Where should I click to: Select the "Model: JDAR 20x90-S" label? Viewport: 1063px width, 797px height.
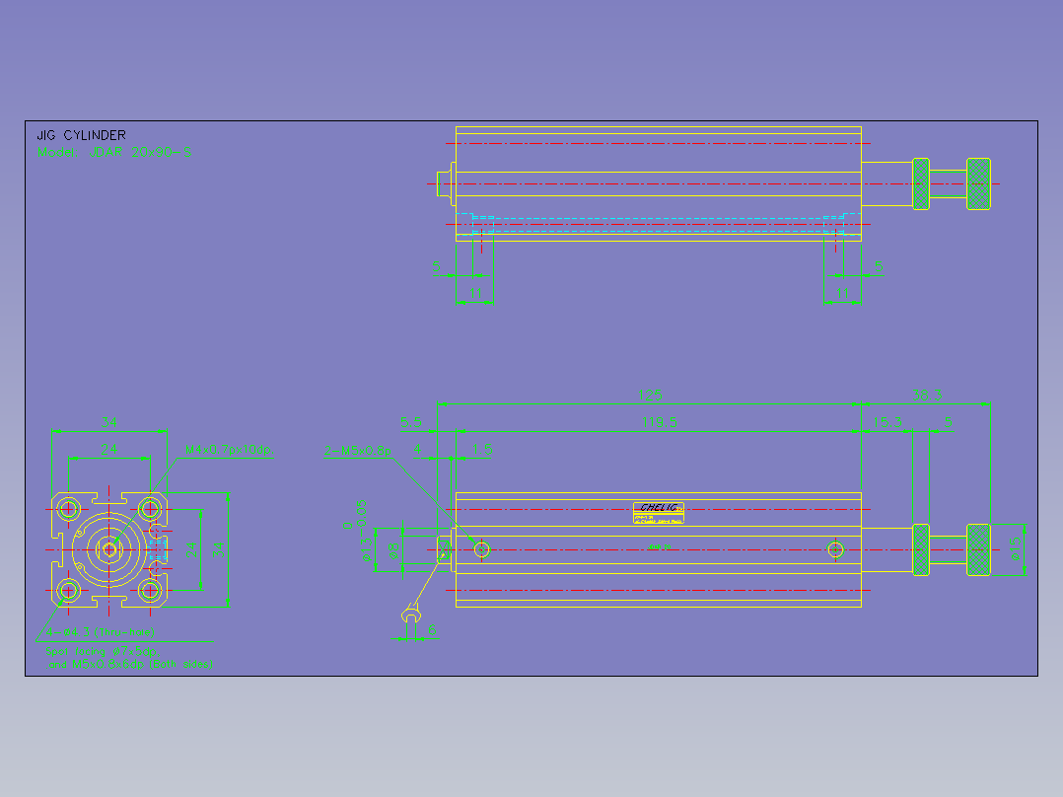114,153
